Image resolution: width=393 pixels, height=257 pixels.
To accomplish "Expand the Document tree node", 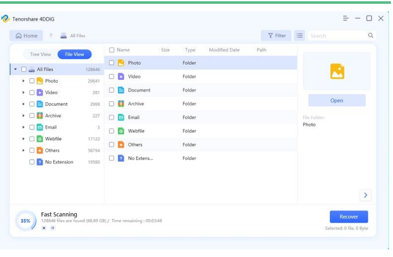I will (23, 104).
